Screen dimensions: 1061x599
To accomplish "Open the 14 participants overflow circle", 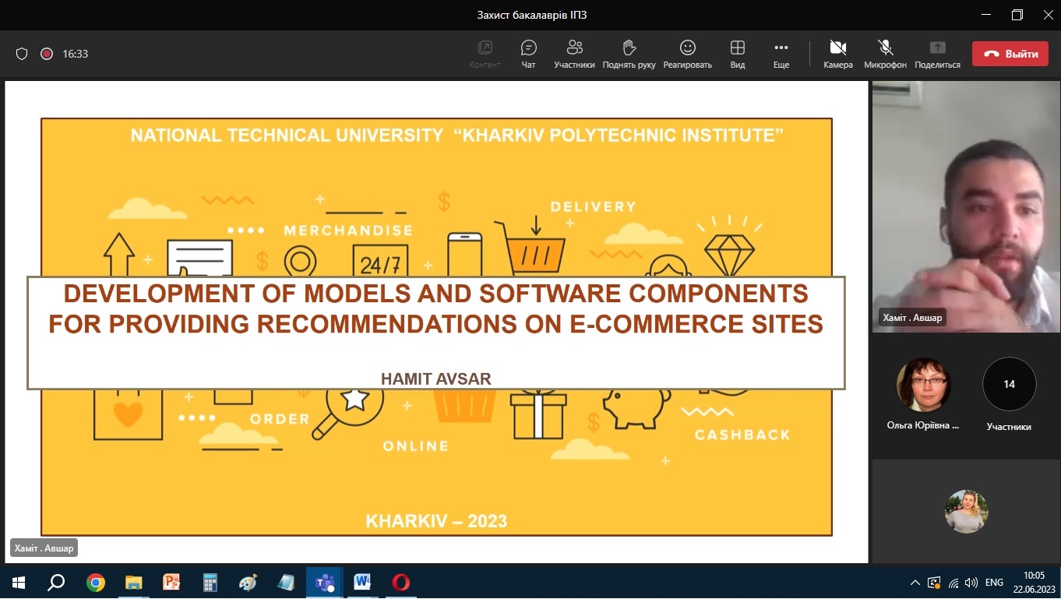I will tap(1009, 384).
